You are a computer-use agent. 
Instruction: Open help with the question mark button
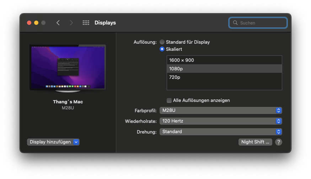[x=279, y=142]
